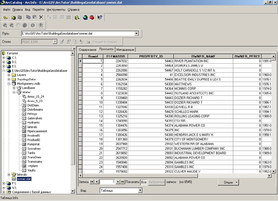Expand the Layers folder
The width and height of the screenshot is (278, 201).
[9, 75]
